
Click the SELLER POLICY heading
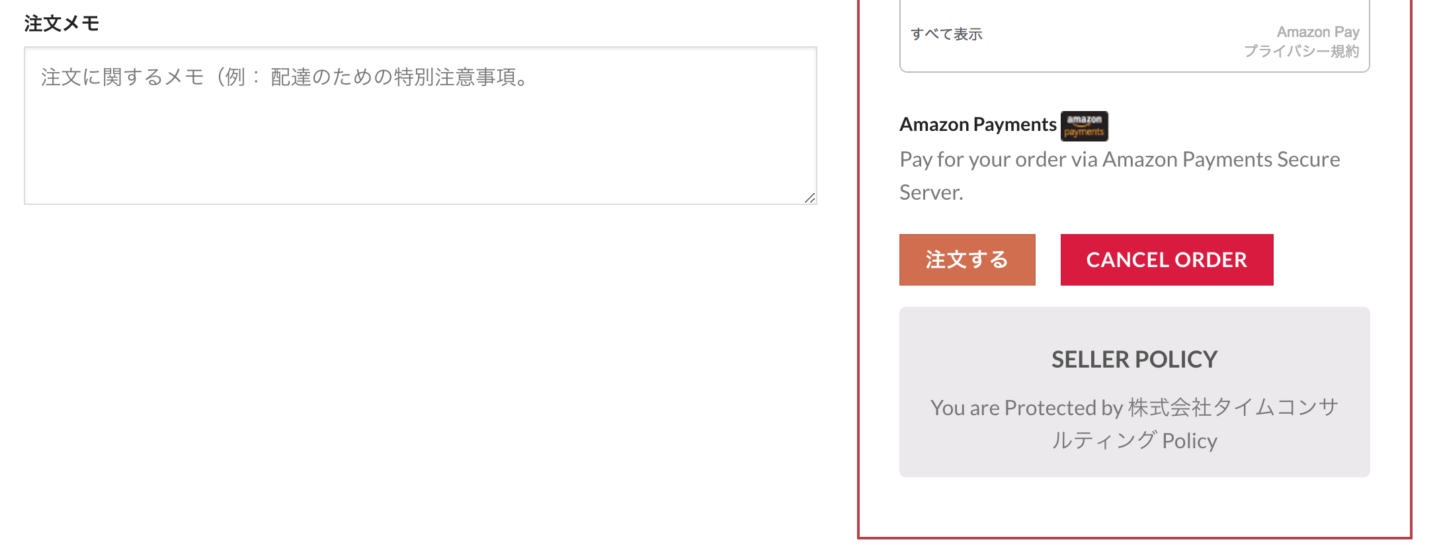1134,360
